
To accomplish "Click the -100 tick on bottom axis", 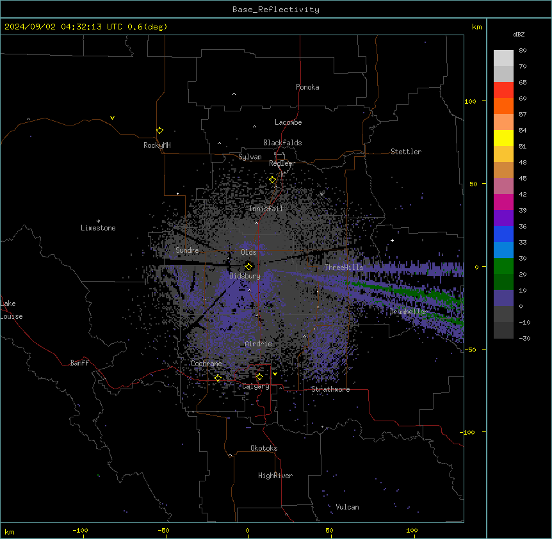I will 80,530.
